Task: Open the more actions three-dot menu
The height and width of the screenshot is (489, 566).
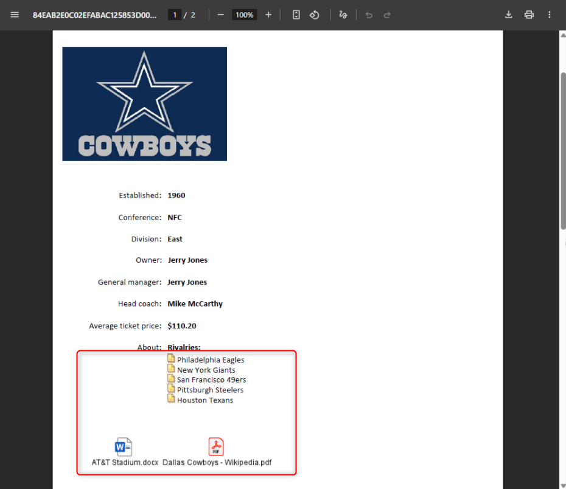Action: click(550, 15)
